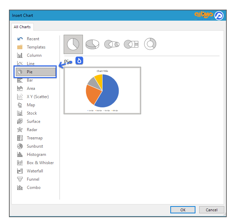
Task: Click the Box & Whisker chart icon
Action: pyautogui.click(x=20, y=162)
